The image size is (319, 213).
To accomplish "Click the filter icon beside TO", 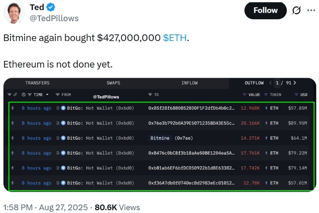I will 150,95.
